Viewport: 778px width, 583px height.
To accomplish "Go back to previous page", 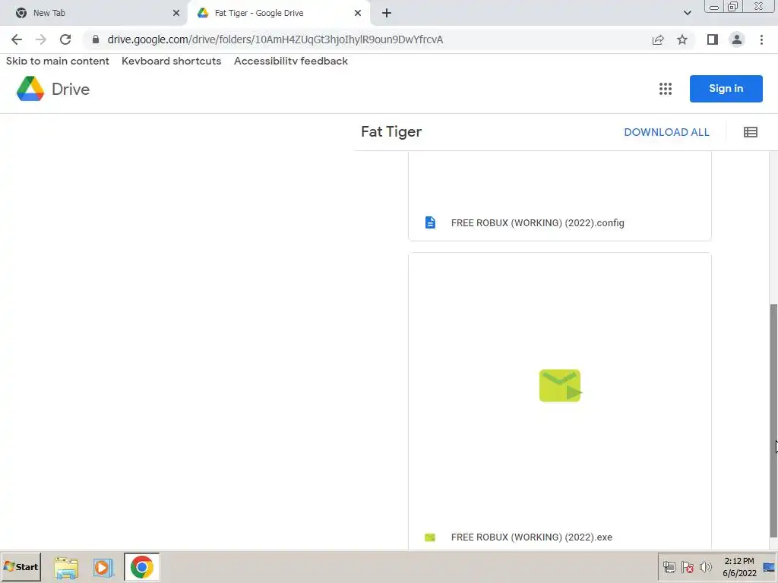I will (x=17, y=39).
